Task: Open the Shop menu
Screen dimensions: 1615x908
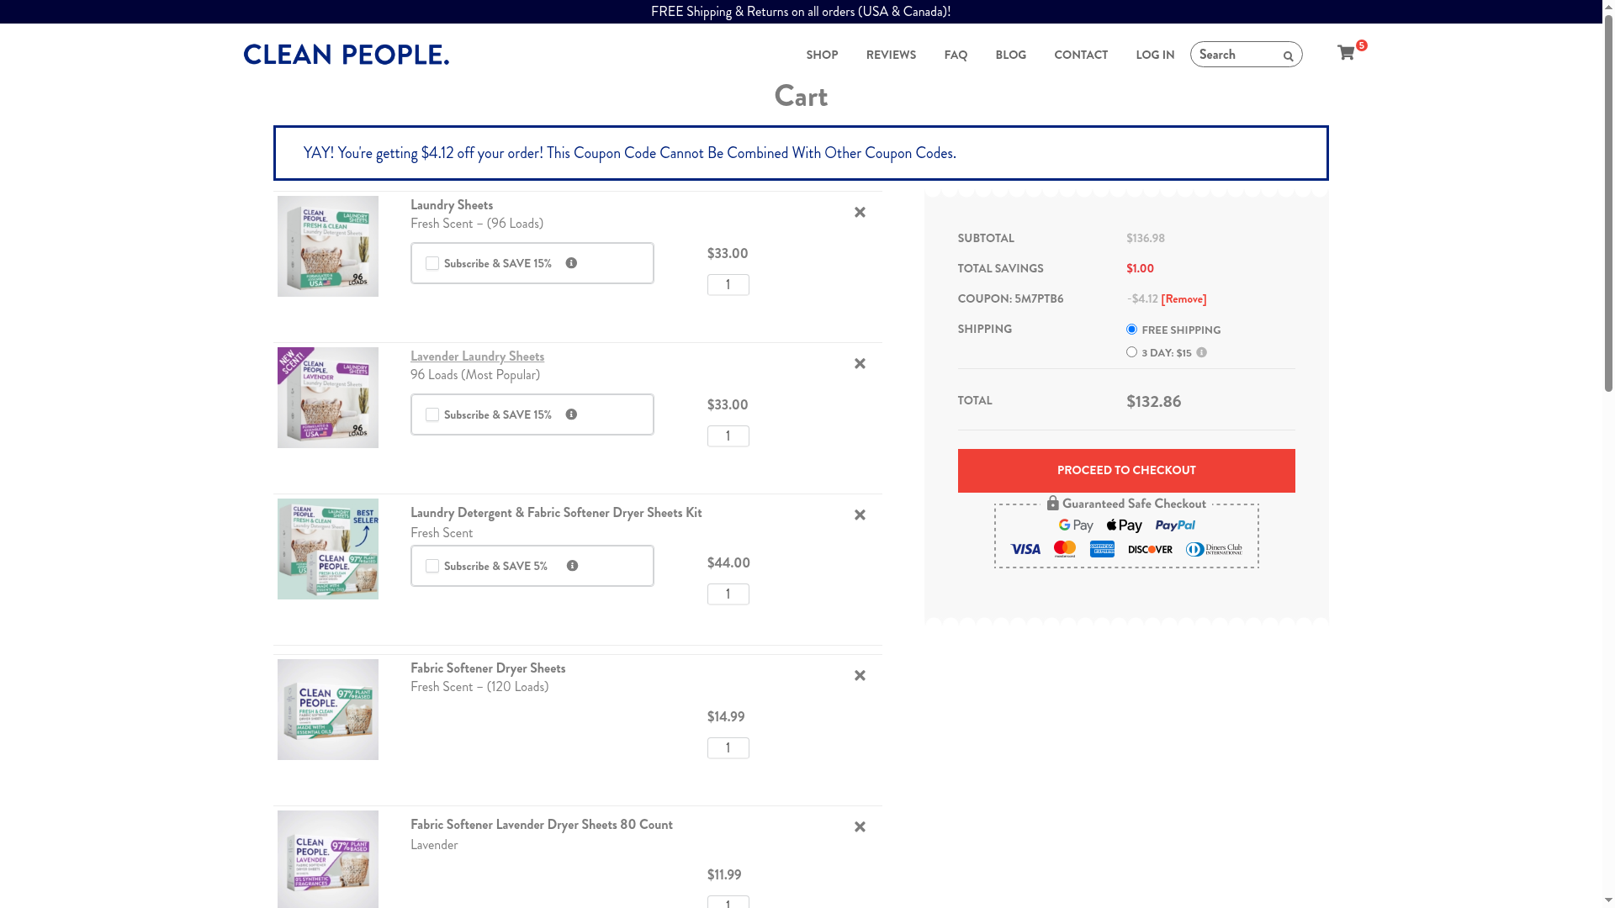Action: [822, 55]
